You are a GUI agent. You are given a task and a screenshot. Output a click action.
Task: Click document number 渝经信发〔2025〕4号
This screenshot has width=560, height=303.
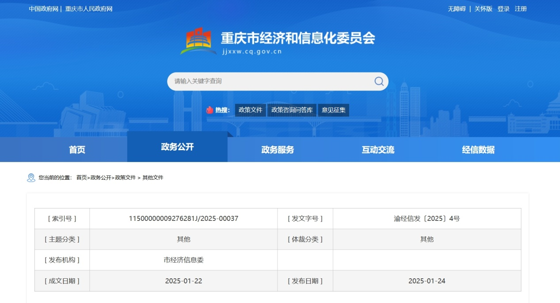point(427,219)
